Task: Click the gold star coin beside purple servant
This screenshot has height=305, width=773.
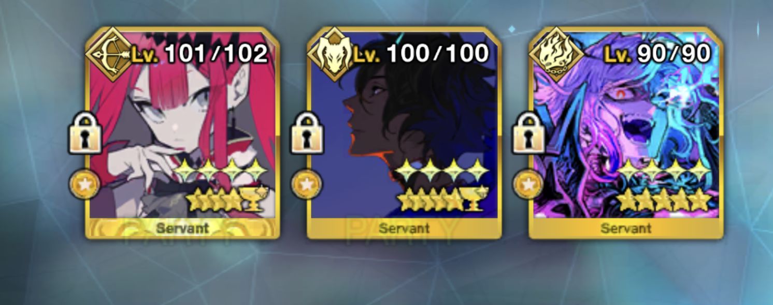Action: (x=528, y=185)
